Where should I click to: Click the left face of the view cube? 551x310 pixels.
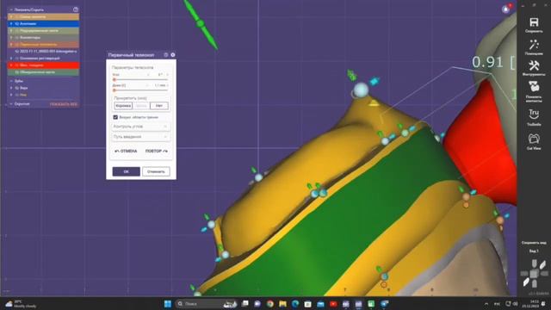click(524, 274)
